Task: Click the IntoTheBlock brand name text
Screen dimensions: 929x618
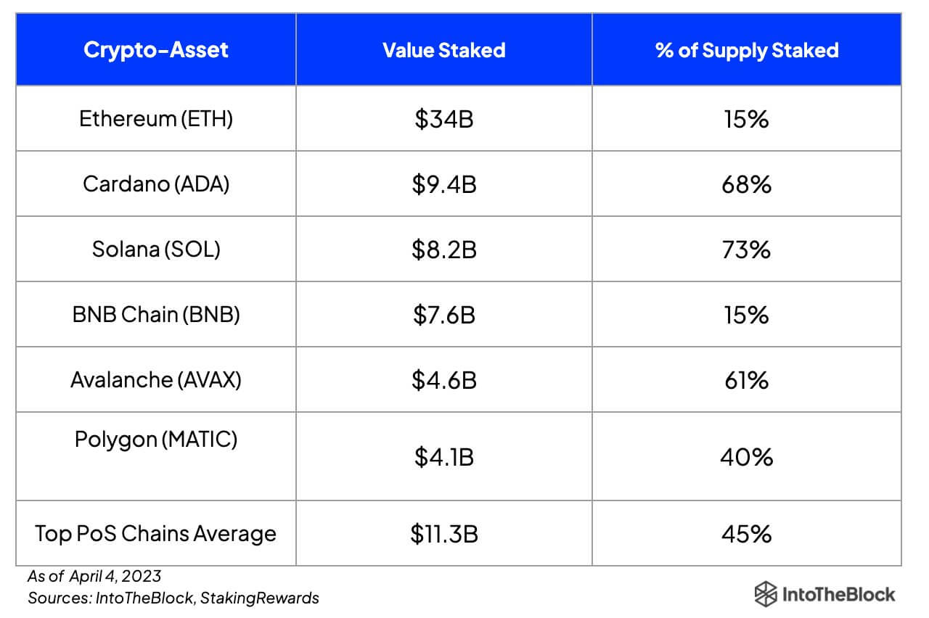Action: click(838, 595)
